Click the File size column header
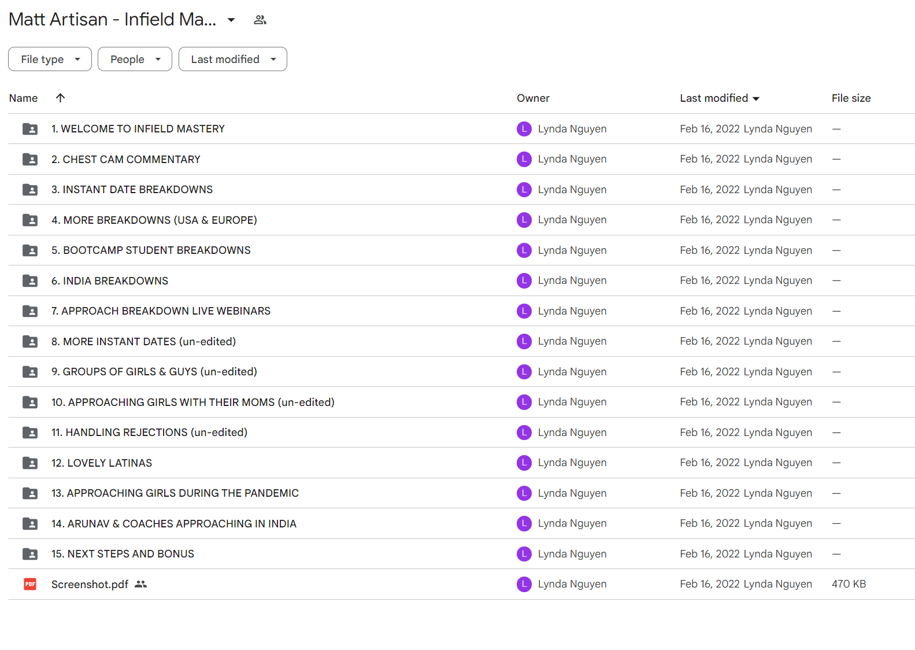This screenshot has width=915, height=650. coord(851,98)
